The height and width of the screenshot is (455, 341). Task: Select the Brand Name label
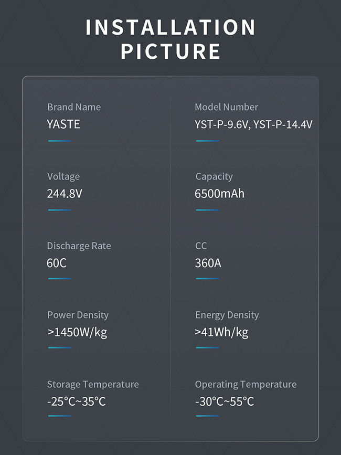(x=74, y=107)
